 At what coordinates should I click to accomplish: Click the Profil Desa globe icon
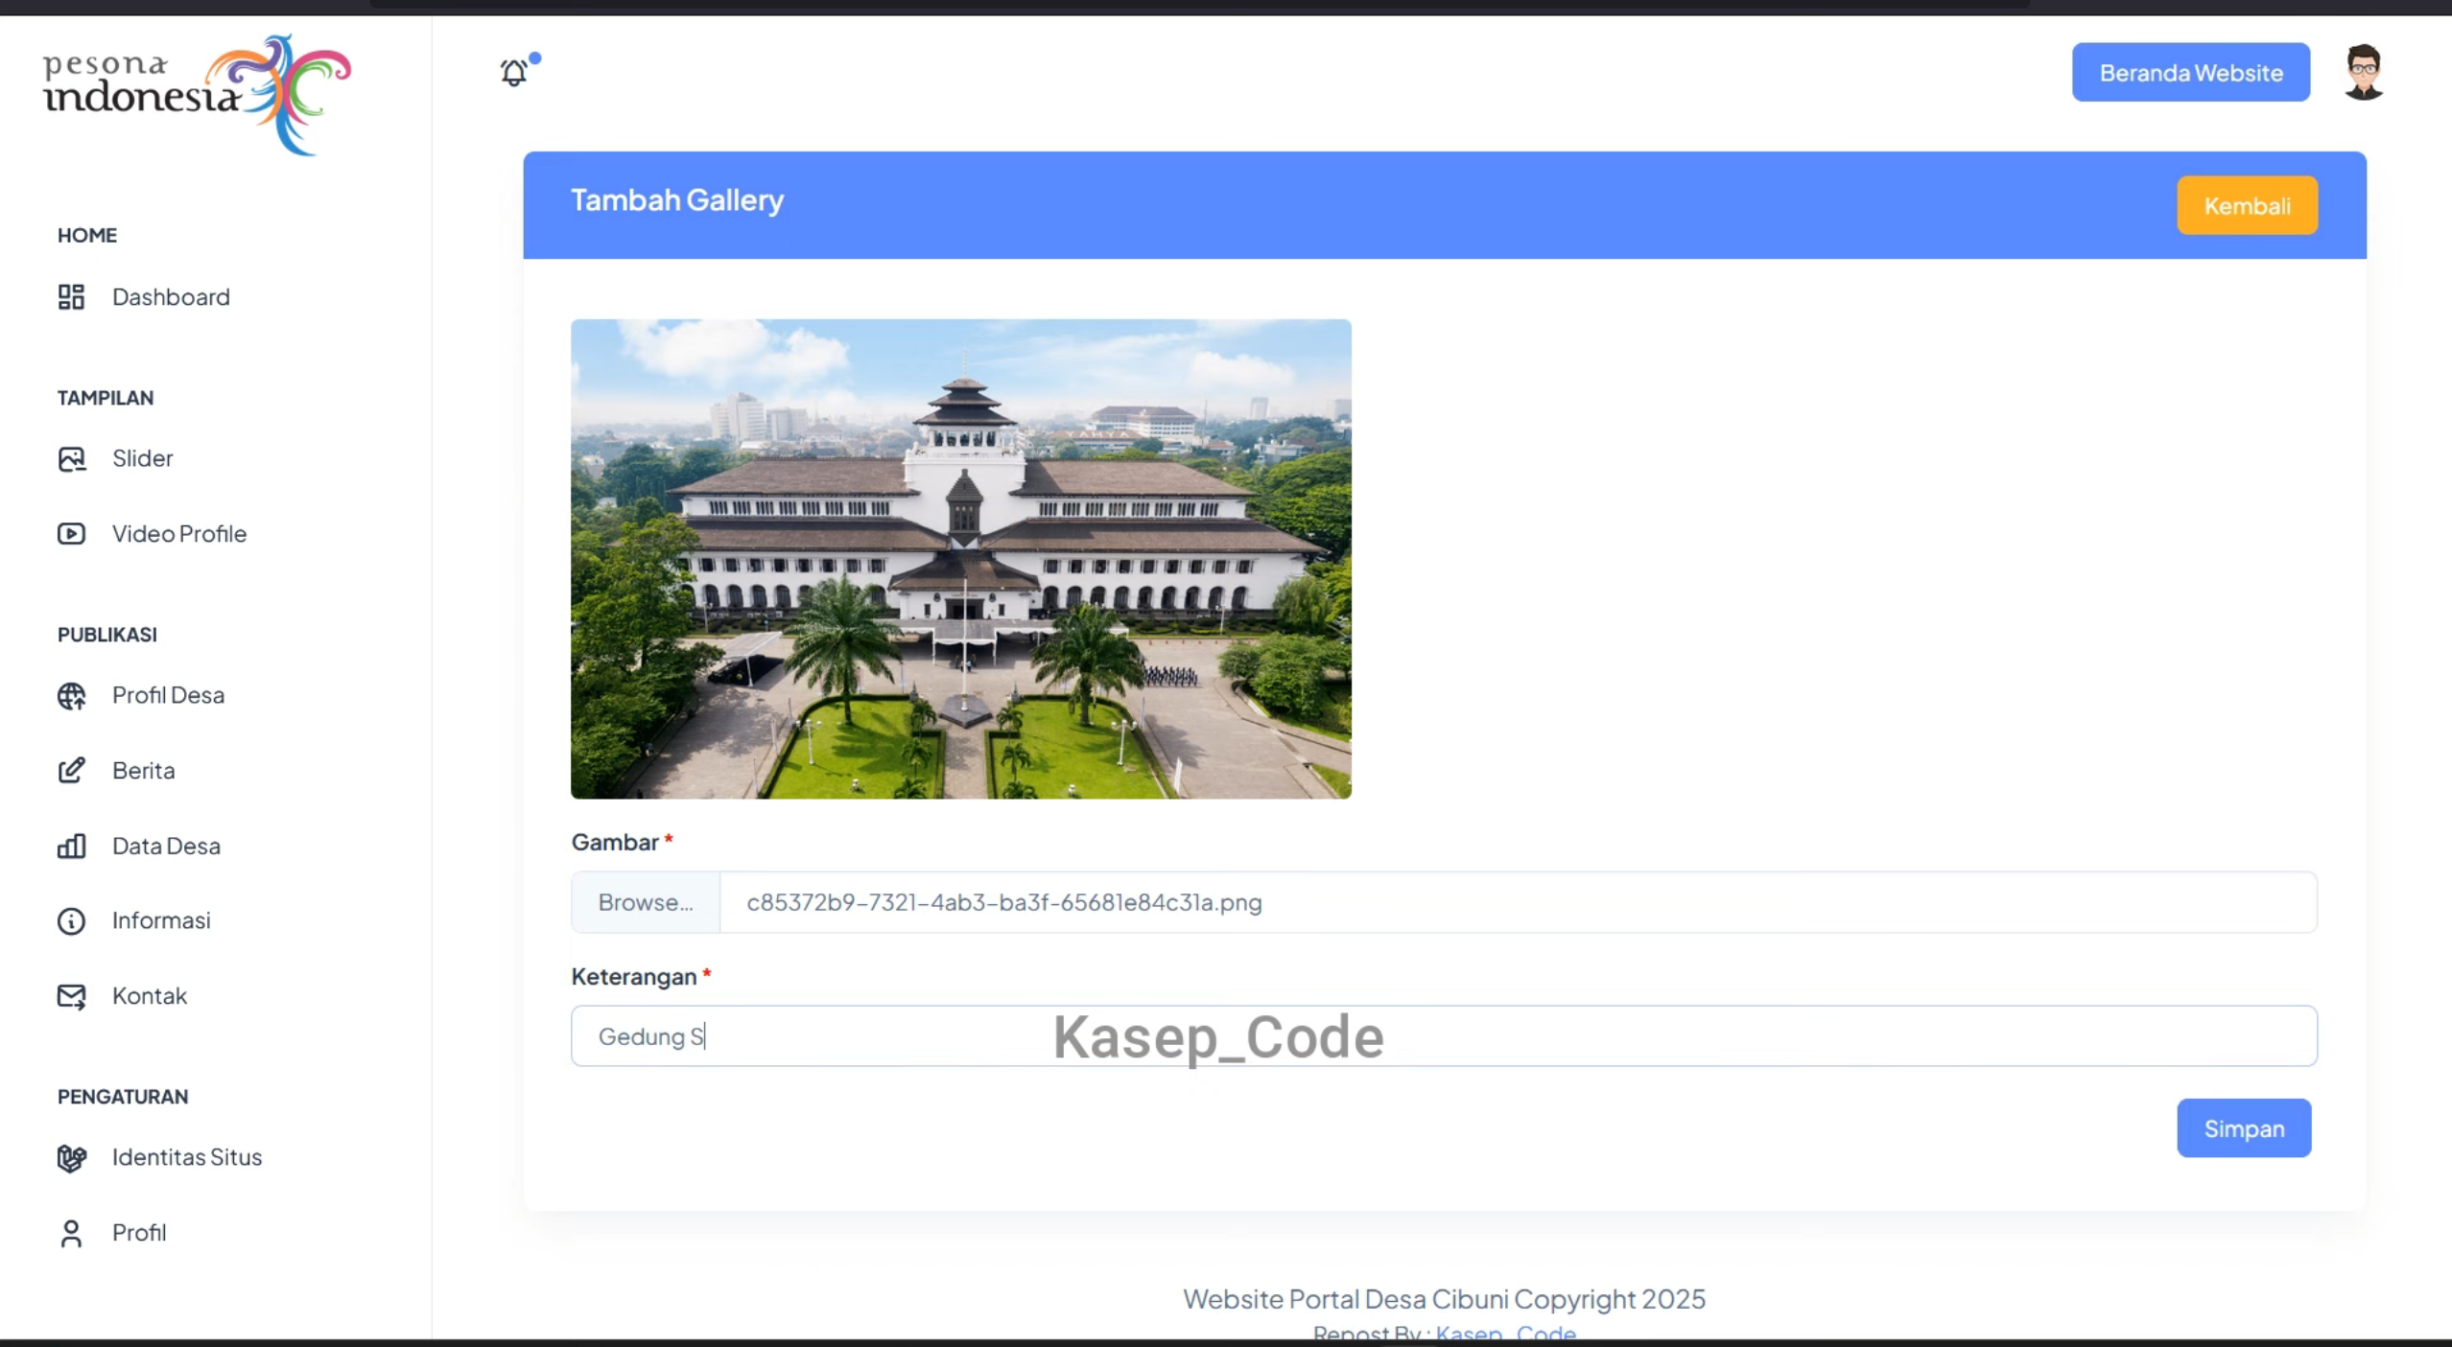click(x=71, y=696)
